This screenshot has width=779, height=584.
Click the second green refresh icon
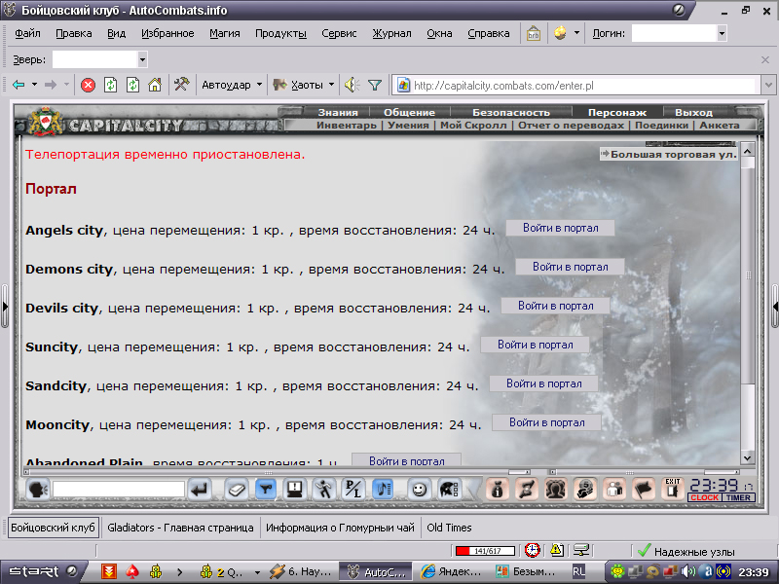pyautogui.click(x=132, y=85)
